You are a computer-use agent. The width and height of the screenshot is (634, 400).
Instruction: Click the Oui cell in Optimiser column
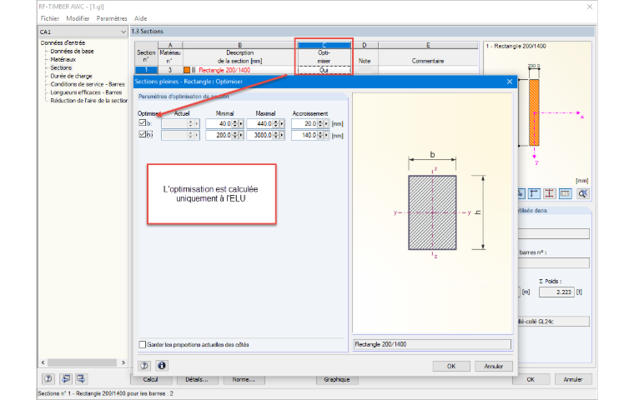[324, 70]
